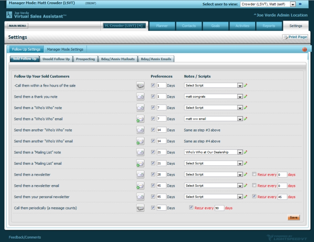Viewport: 314px width, 242px height.
Task: Click phone icon for call within hours row
Action: coord(140,85)
